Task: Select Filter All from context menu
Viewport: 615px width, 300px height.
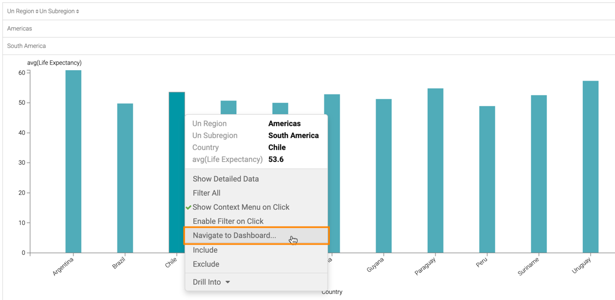Action: [206, 193]
